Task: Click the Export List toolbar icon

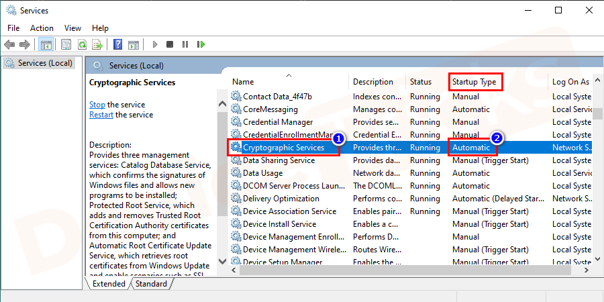Action: click(x=97, y=44)
